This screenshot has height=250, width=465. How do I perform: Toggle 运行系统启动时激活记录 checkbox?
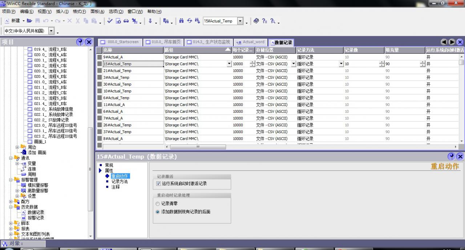tap(158, 184)
